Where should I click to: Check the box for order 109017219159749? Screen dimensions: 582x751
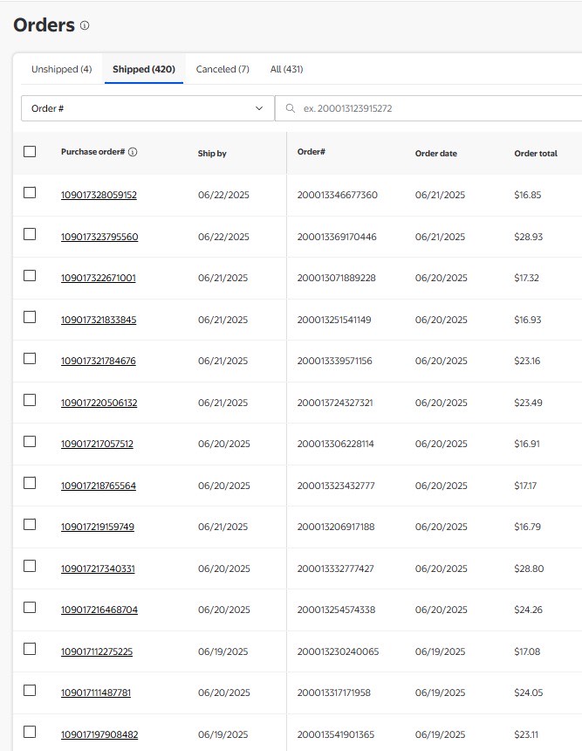(30, 525)
